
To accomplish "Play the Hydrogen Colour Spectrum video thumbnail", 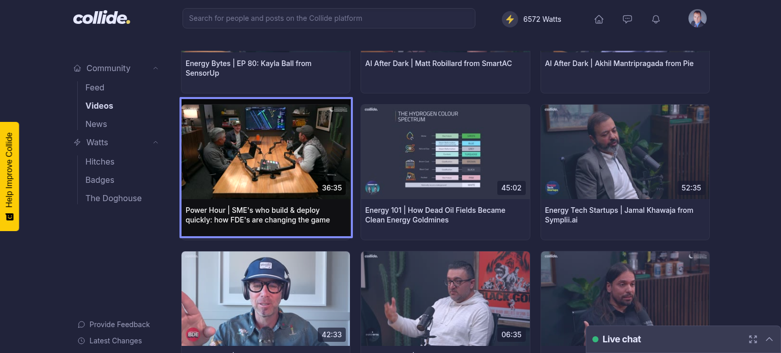I will pyautogui.click(x=445, y=151).
